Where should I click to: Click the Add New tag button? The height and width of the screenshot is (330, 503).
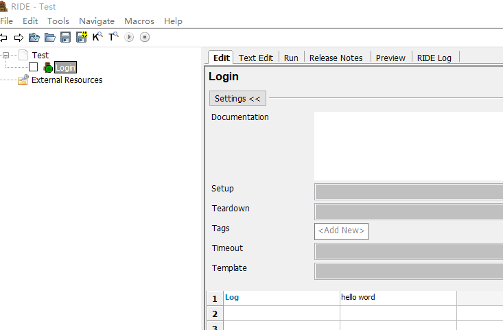point(342,231)
